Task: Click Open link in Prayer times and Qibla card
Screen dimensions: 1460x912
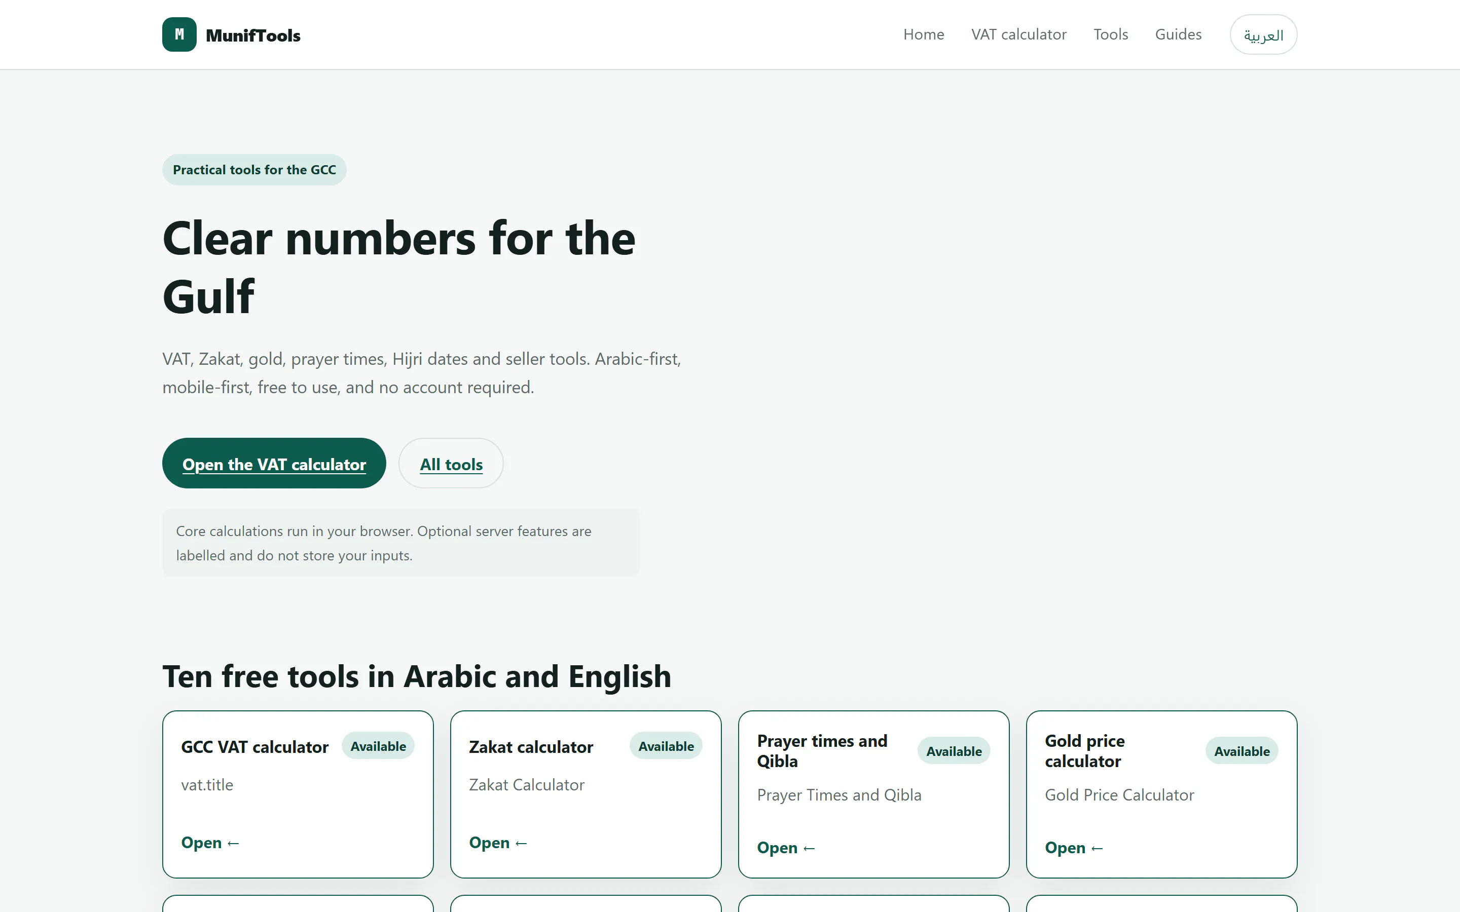Action: point(786,848)
